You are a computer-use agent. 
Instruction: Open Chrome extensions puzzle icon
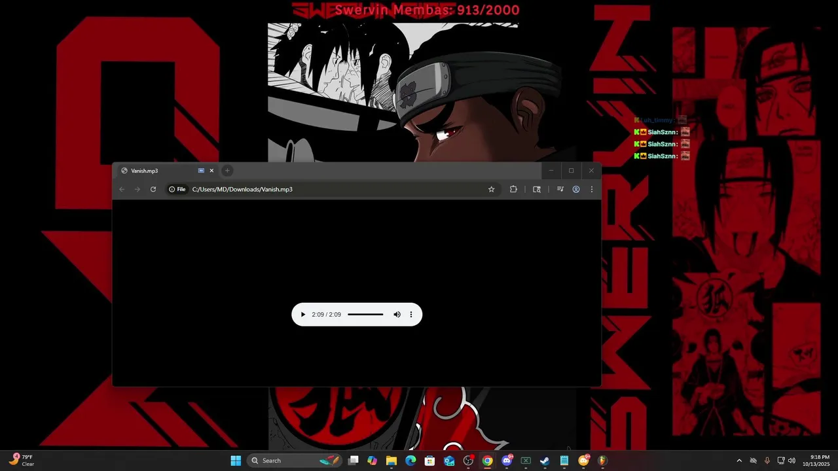(513, 189)
